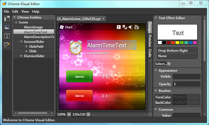Collapse the Brushes section
Viewport: 209px width, 125px height.
tap(155, 91)
